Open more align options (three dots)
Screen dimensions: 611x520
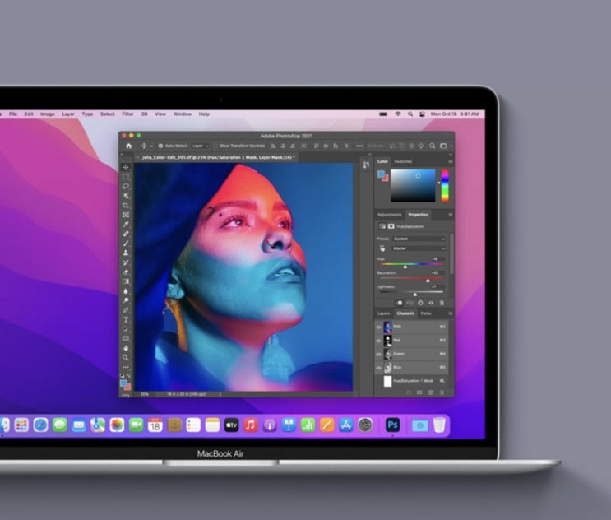[359, 146]
